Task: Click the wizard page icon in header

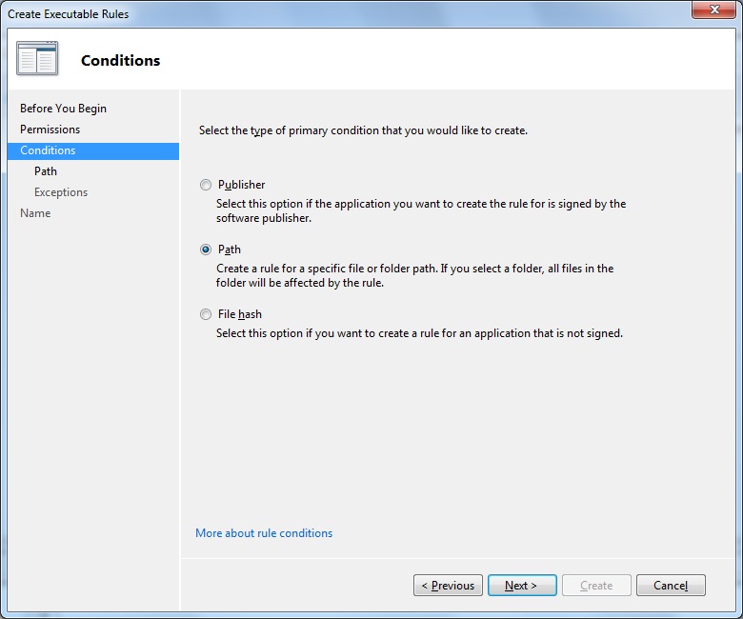Action: click(x=37, y=59)
